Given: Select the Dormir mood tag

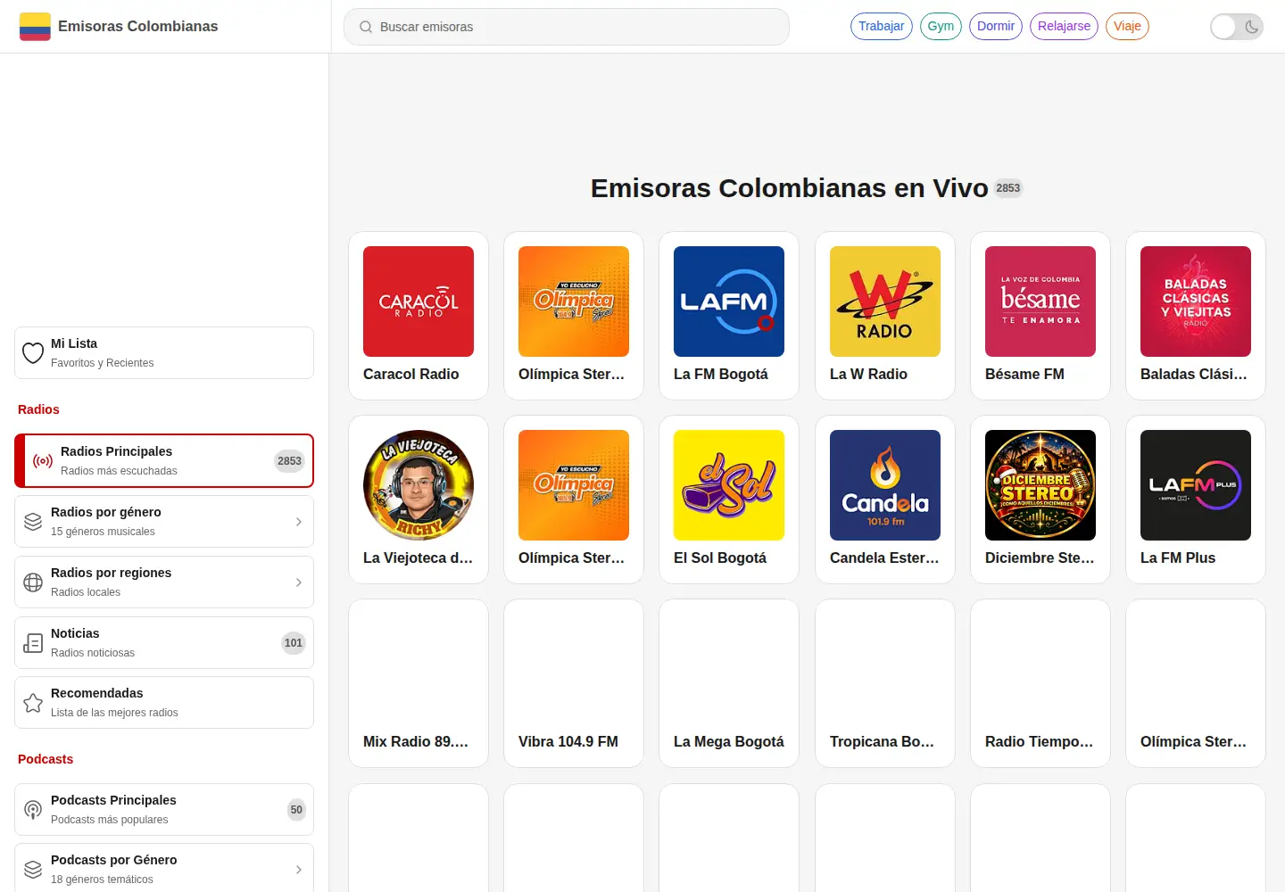Looking at the screenshot, I should tap(996, 26).
